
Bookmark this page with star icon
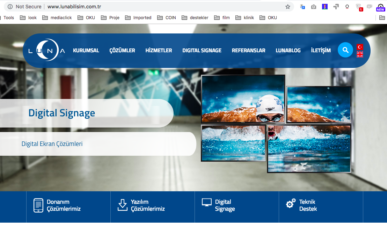tap(288, 7)
